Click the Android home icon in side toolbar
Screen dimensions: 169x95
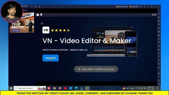[159, 80]
